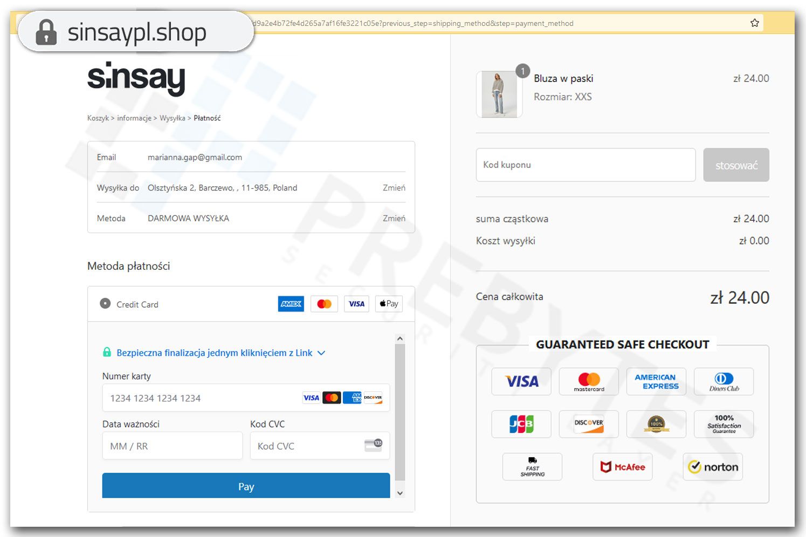Click the Płatność breadcrumb
The height and width of the screenshot is (537, 806).
207,118
